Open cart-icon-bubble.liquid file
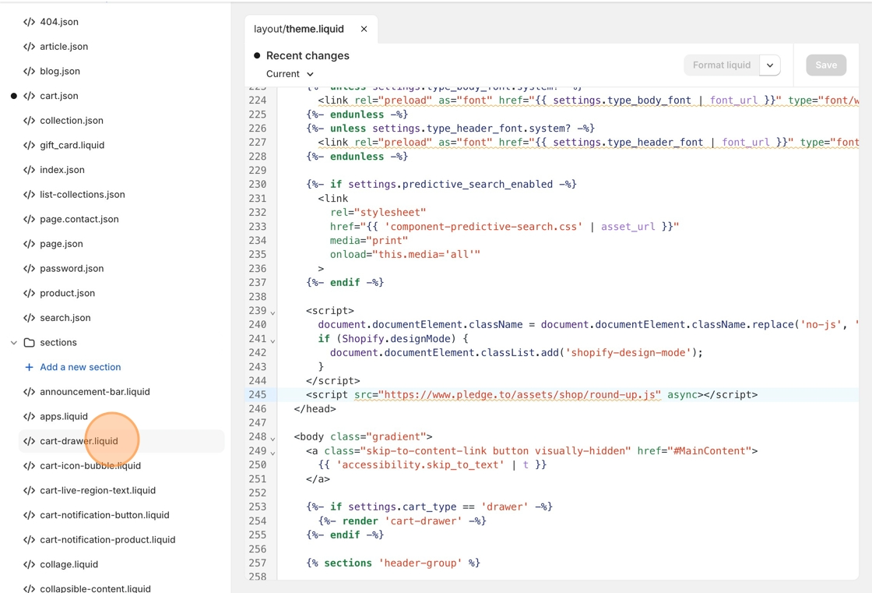Screen dimensions: 872x593 pos(90,465)
